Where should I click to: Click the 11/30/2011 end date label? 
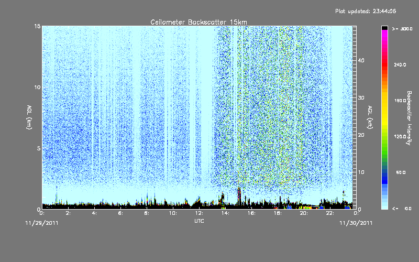[356, 223]
